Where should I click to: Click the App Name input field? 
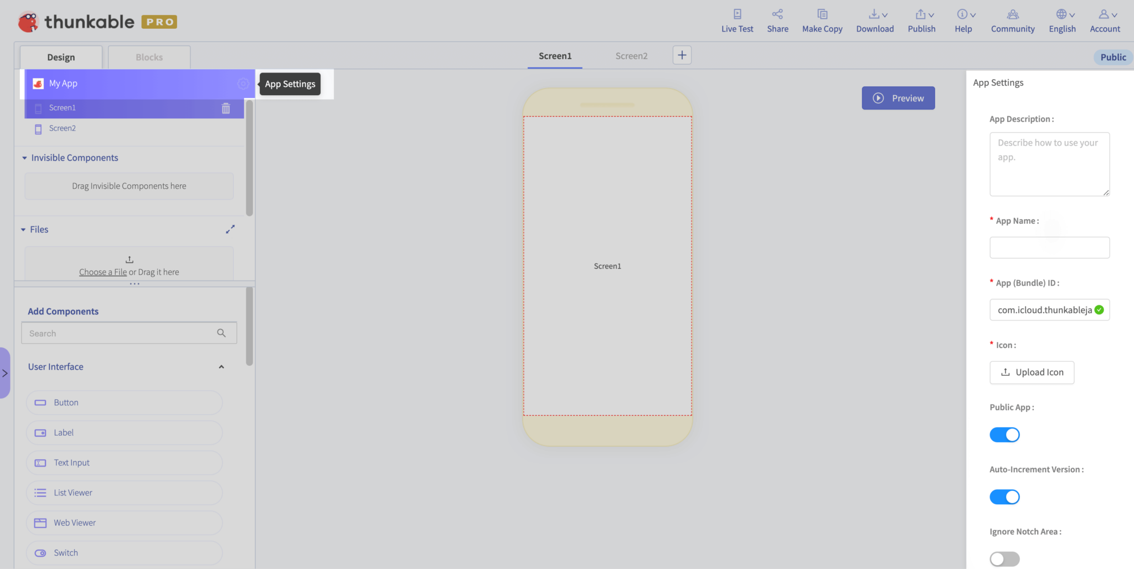[1049, 247]
